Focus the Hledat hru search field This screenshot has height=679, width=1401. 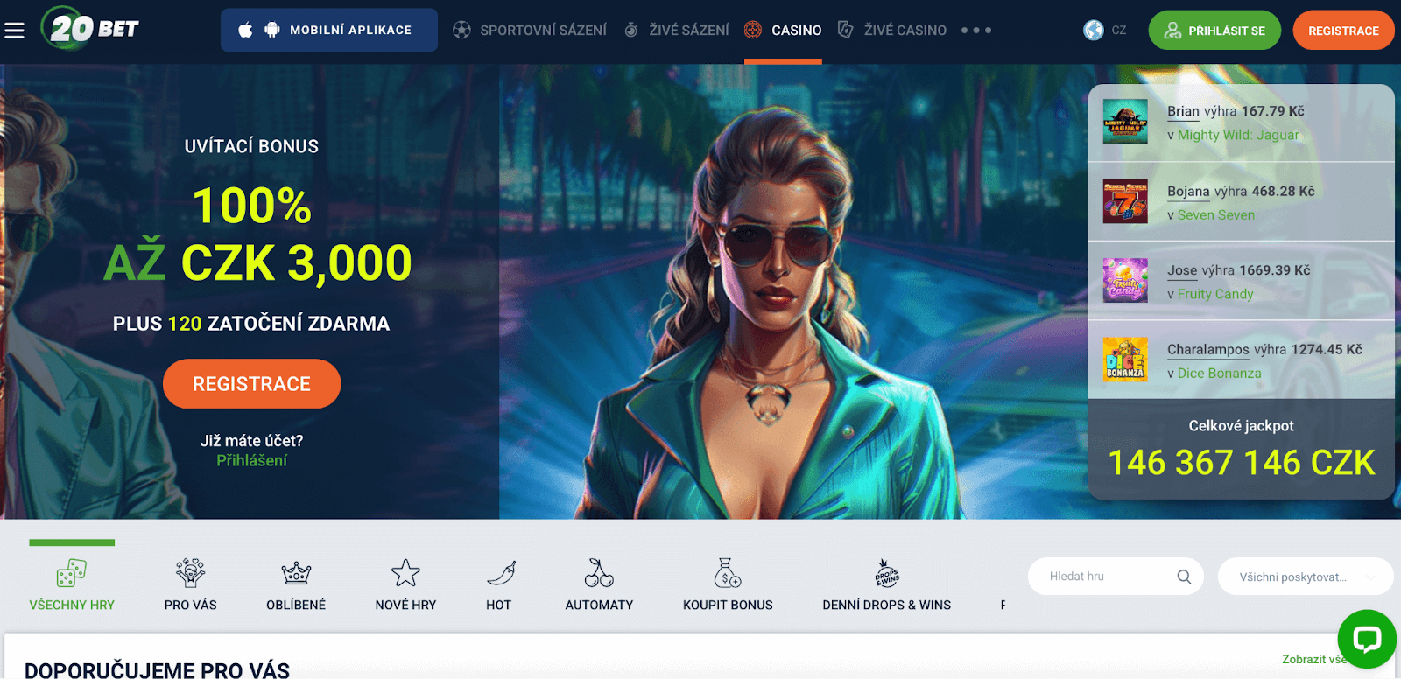click(1116, 577)
